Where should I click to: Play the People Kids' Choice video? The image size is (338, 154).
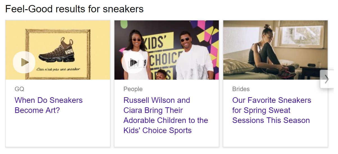click(x=133, y=62)
